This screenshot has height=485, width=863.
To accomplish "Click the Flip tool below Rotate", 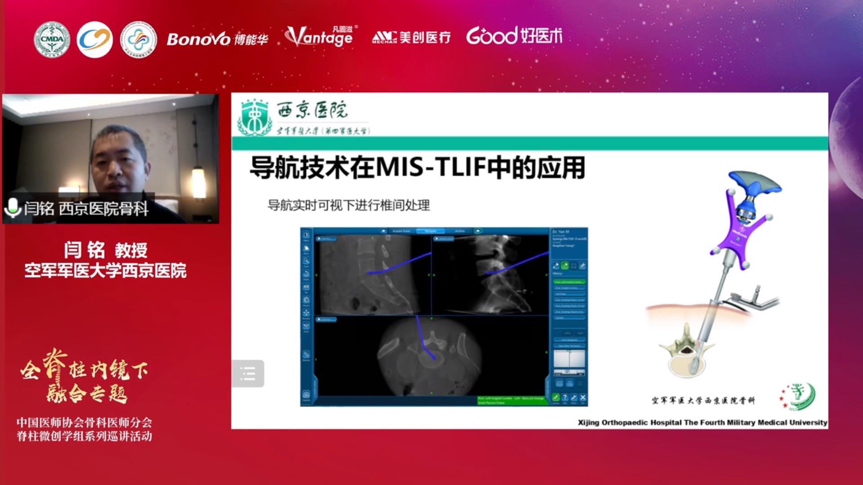I will pos(307,287).
